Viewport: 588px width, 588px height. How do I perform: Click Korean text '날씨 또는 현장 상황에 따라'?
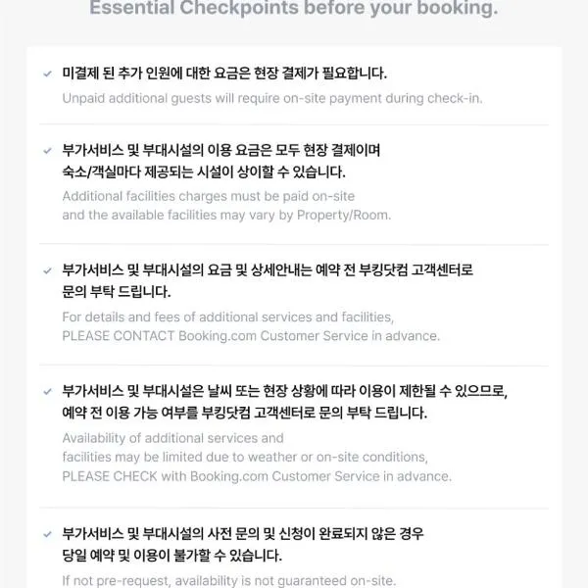[284, 391]
